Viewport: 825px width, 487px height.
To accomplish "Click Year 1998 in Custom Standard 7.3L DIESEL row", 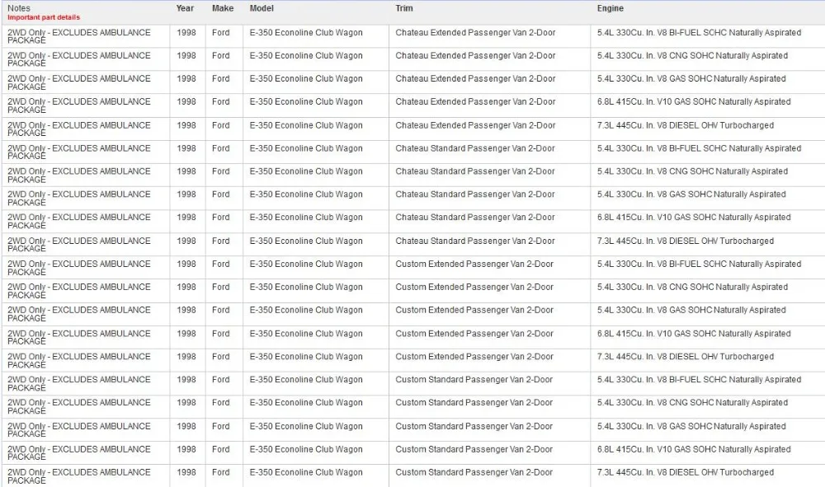I will [186, 473].
